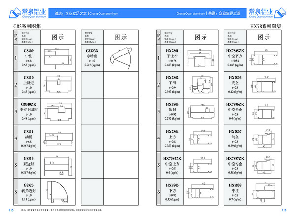Click the Chang Quan logo at top right
The width and height of the screenshot is (295, 221).
click(267, 13)
